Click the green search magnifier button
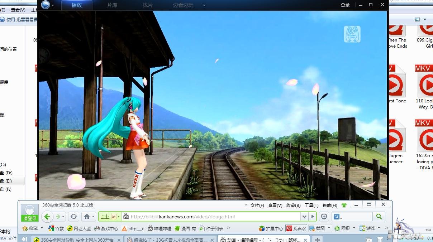433x242 pixels. [x=379, y=216]
